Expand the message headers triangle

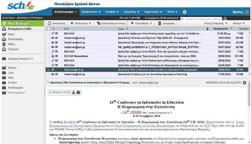coord(48,82)
